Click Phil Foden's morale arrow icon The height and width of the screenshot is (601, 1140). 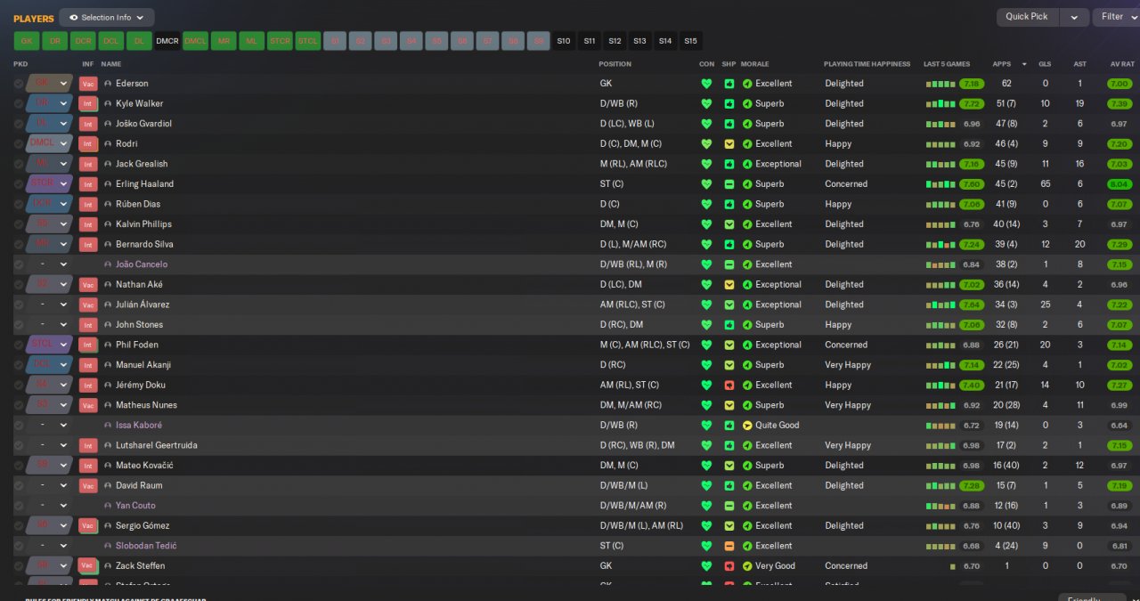[x=747, y=345]
